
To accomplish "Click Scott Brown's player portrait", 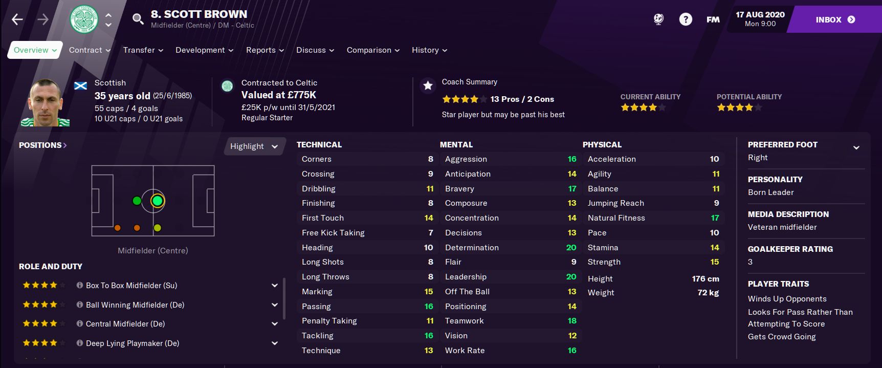I will tap(46, 102).
